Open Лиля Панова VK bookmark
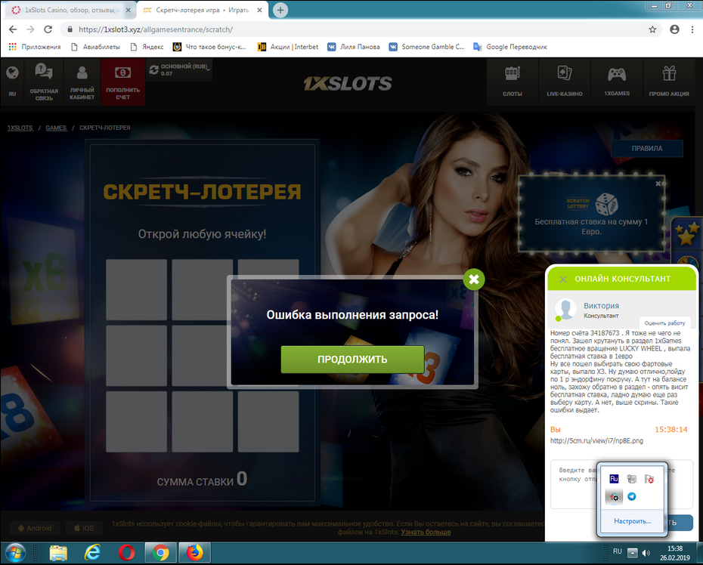703x565 pixels. [353, 47]
